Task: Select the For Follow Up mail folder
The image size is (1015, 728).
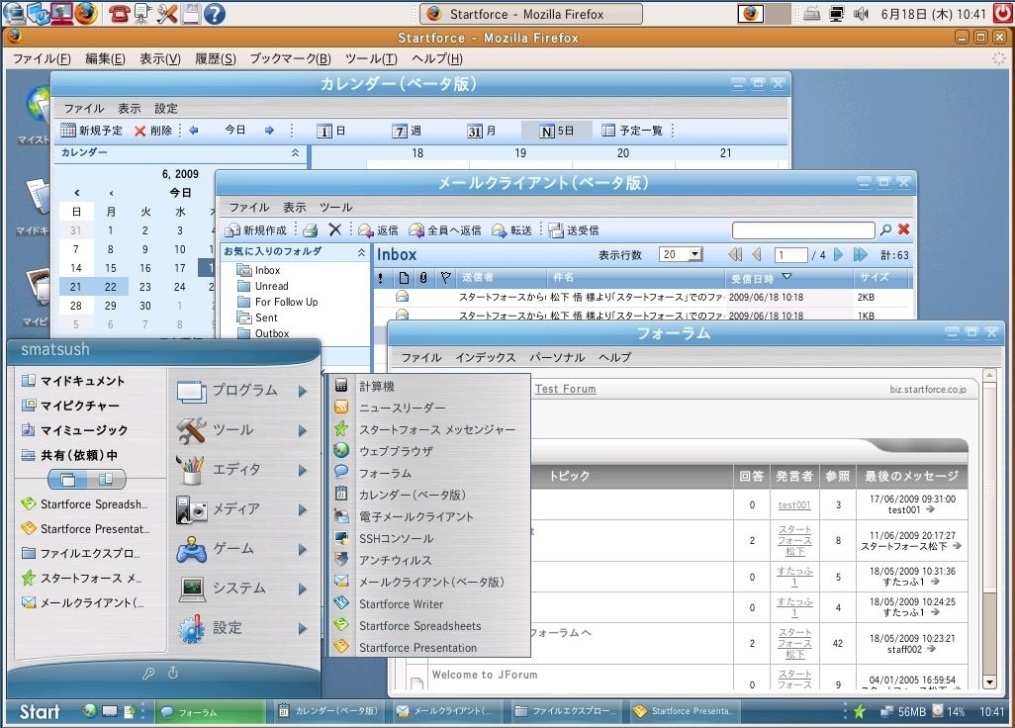Action: coord(278,302)
